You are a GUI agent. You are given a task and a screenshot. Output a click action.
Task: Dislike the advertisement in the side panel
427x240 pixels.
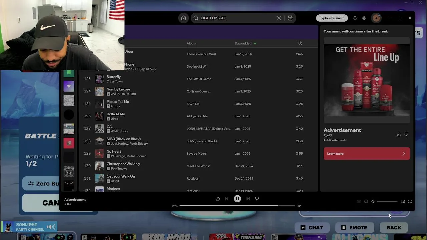coord(406,135)
